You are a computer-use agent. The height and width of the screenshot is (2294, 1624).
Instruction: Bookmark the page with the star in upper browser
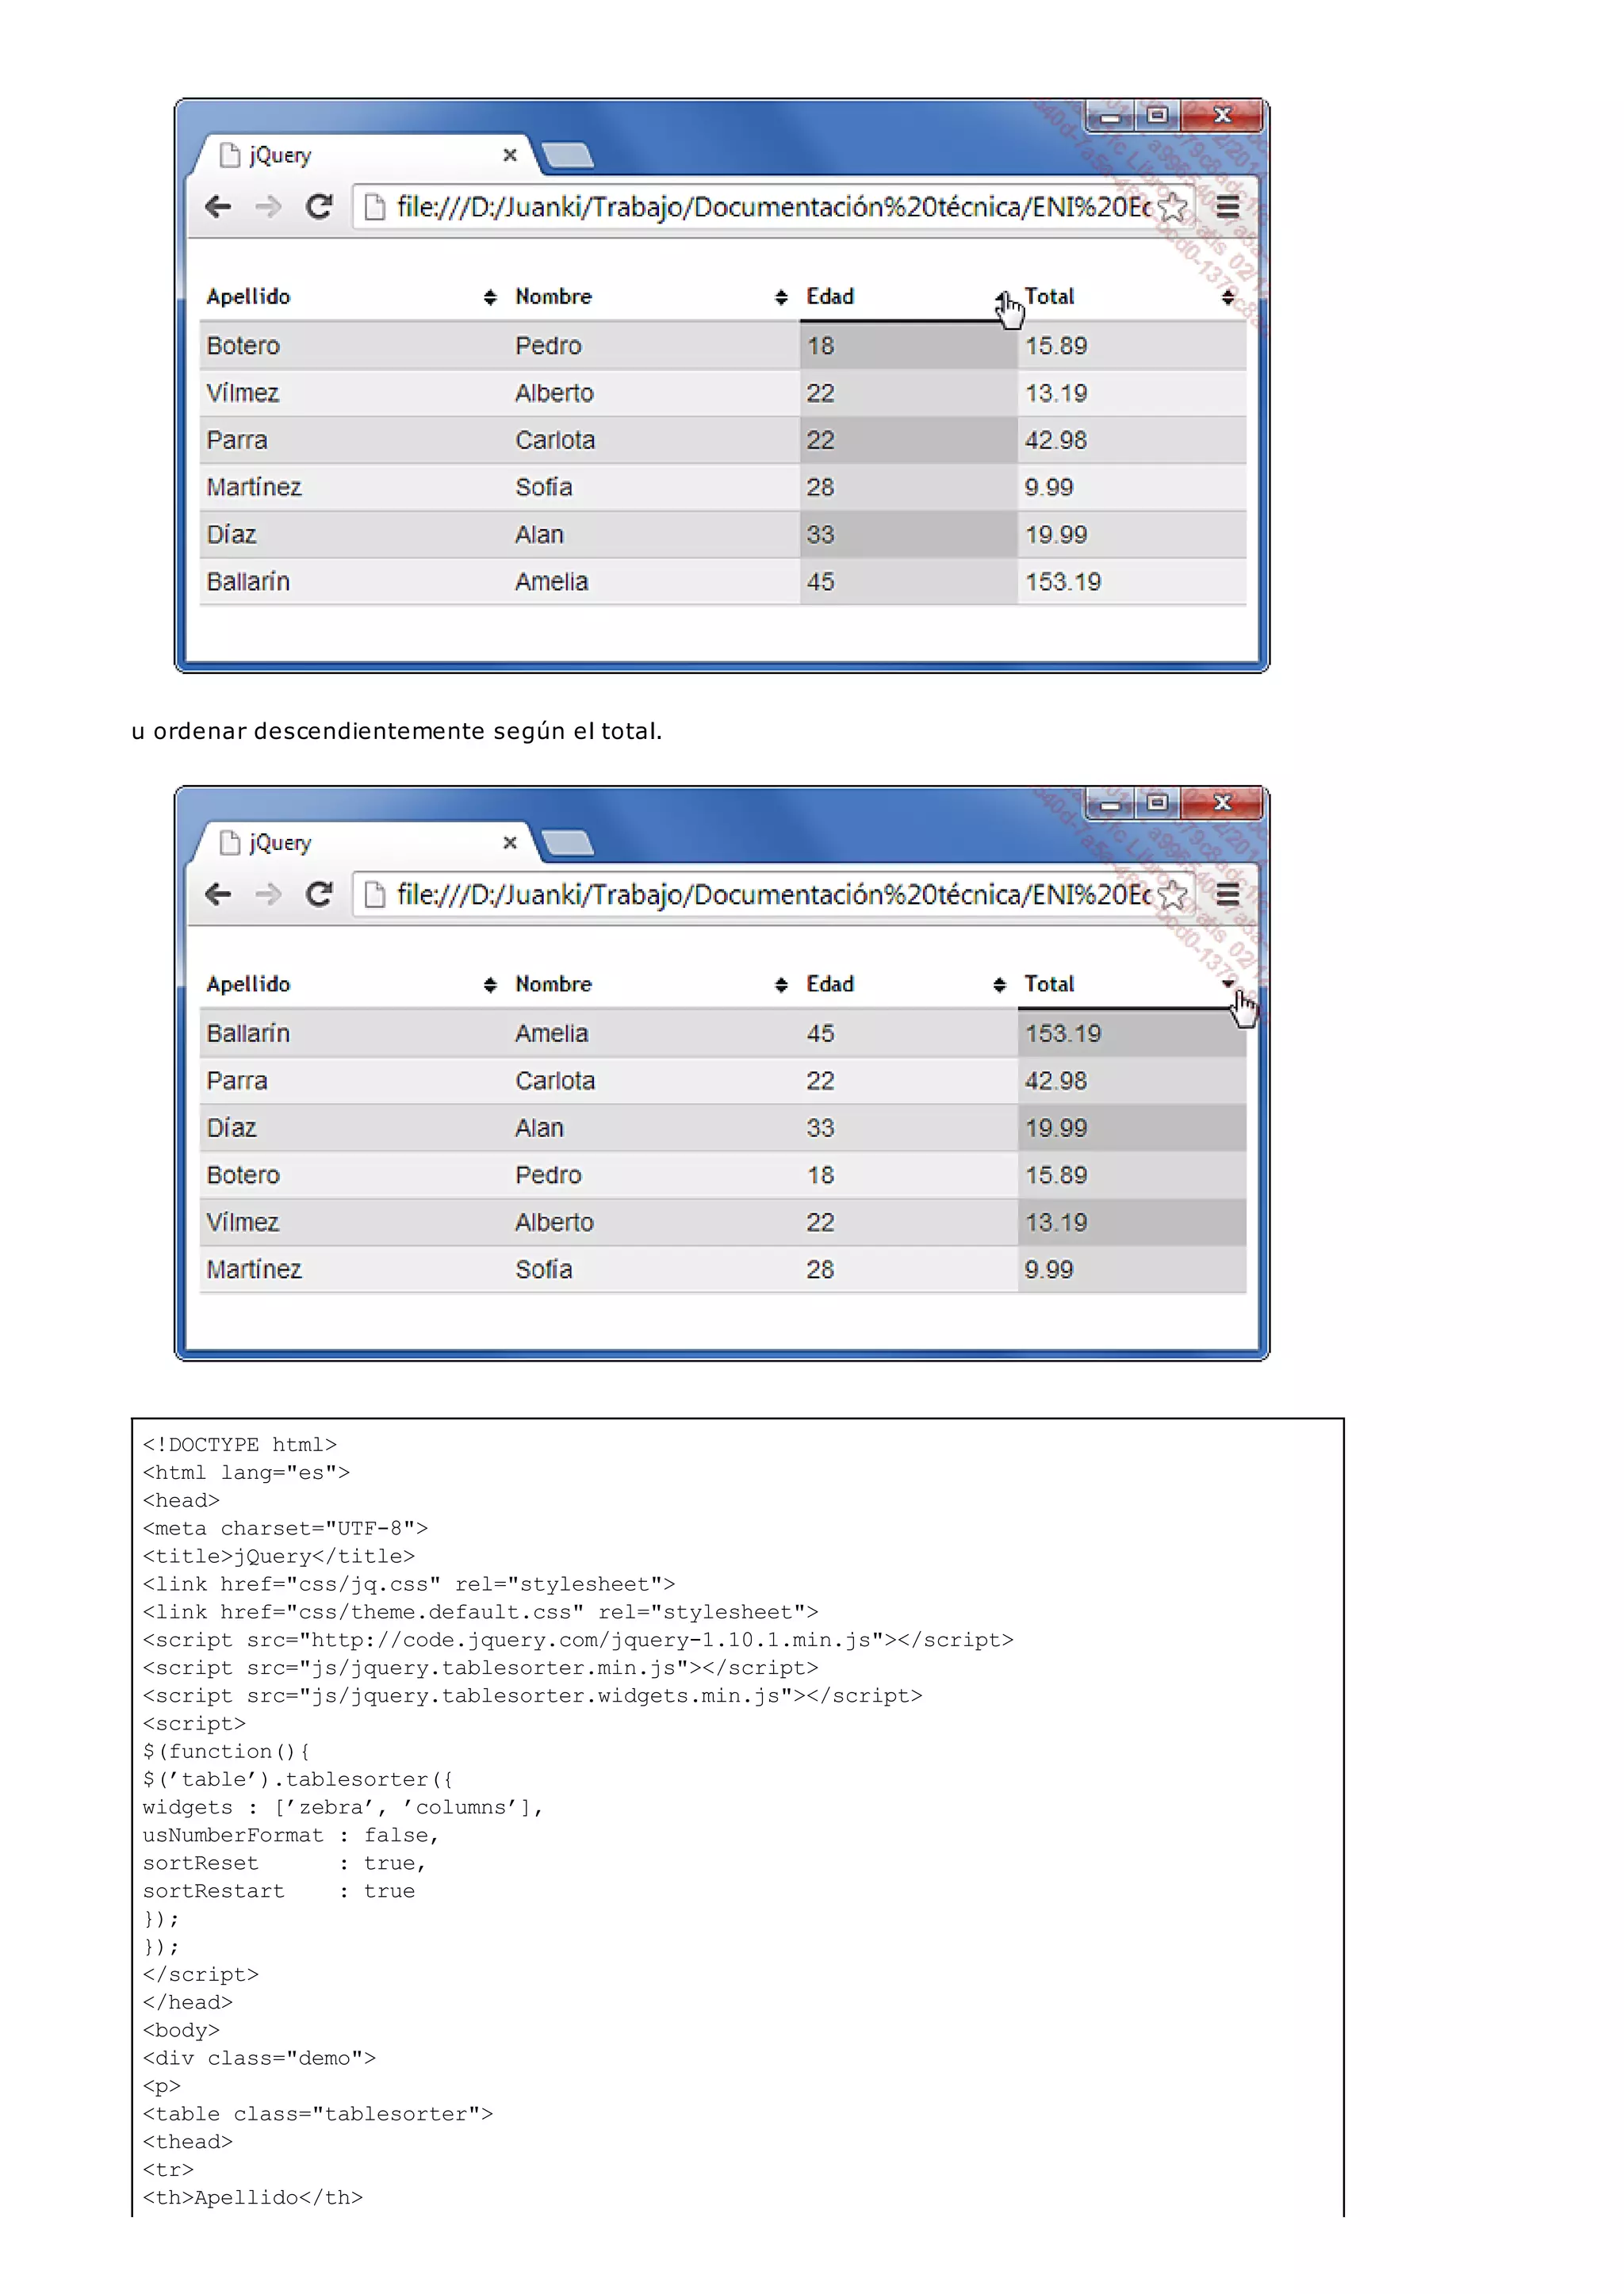(x=1172, y=208)
